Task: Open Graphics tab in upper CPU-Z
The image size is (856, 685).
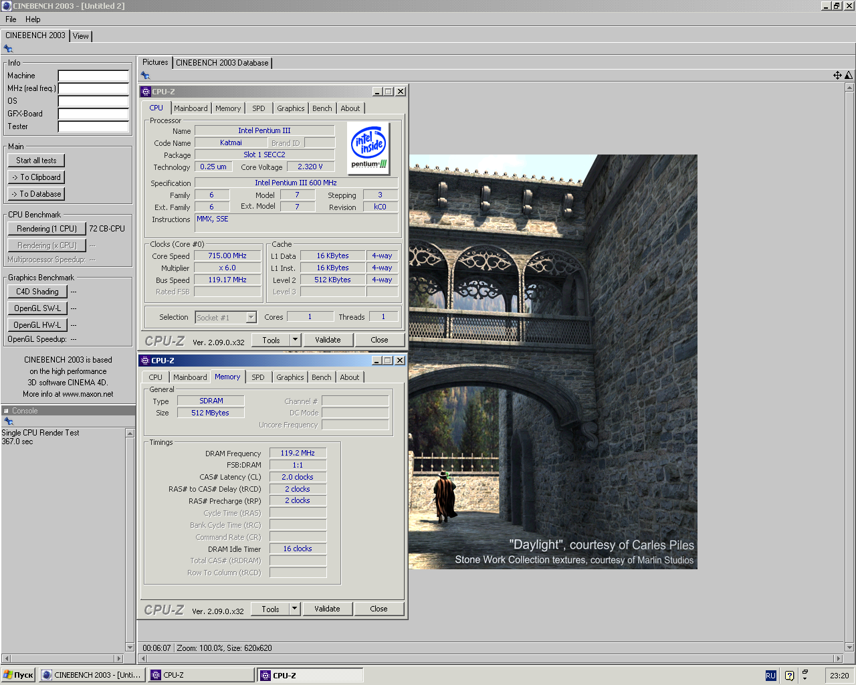Action: point(291,108)
